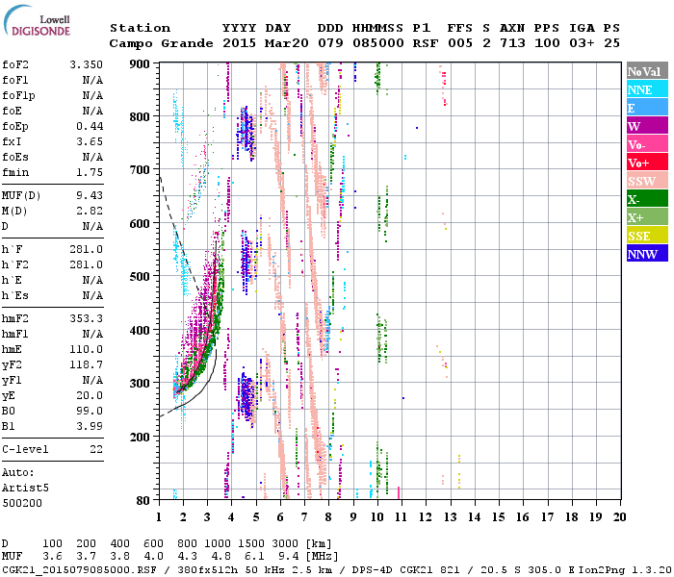The height and width of the screenshot is (577, 674).
Task: Click the year 2015 in header
Action: 239,43
